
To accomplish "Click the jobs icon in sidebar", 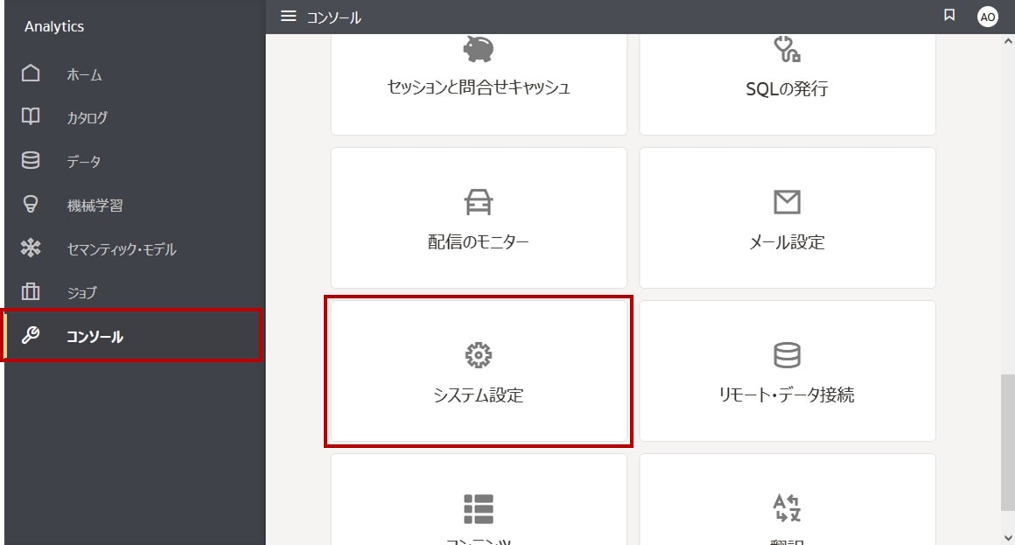I will pos(31,291).
